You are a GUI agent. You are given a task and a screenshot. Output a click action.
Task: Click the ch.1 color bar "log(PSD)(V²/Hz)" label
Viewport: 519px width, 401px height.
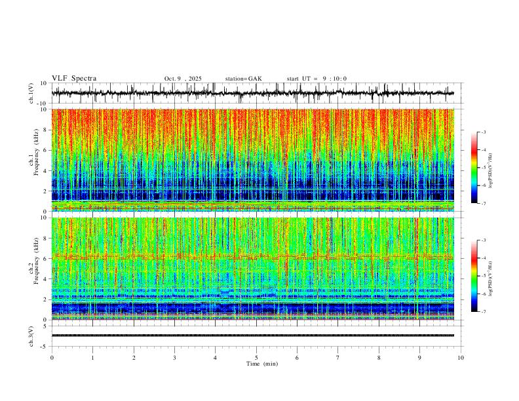[x=490, y=171]
